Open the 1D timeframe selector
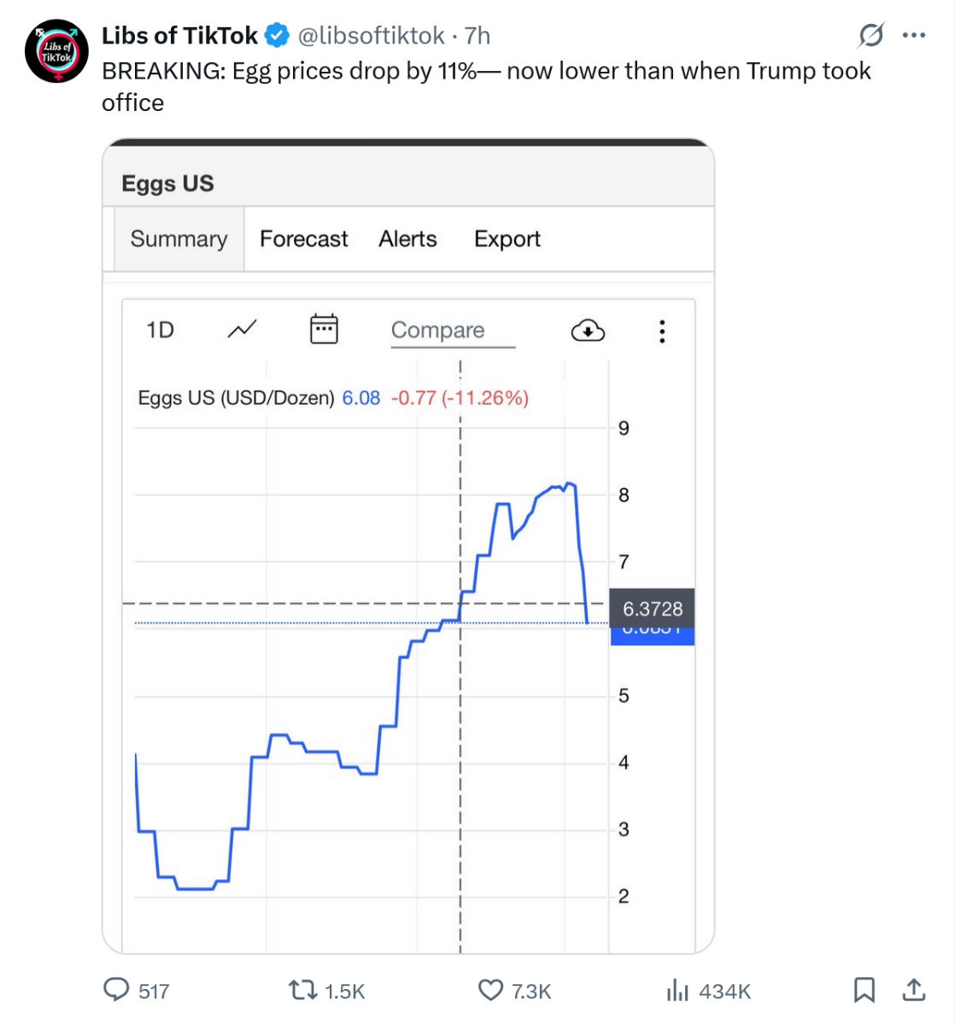955x1025 pixels. [x=161, y=330]
